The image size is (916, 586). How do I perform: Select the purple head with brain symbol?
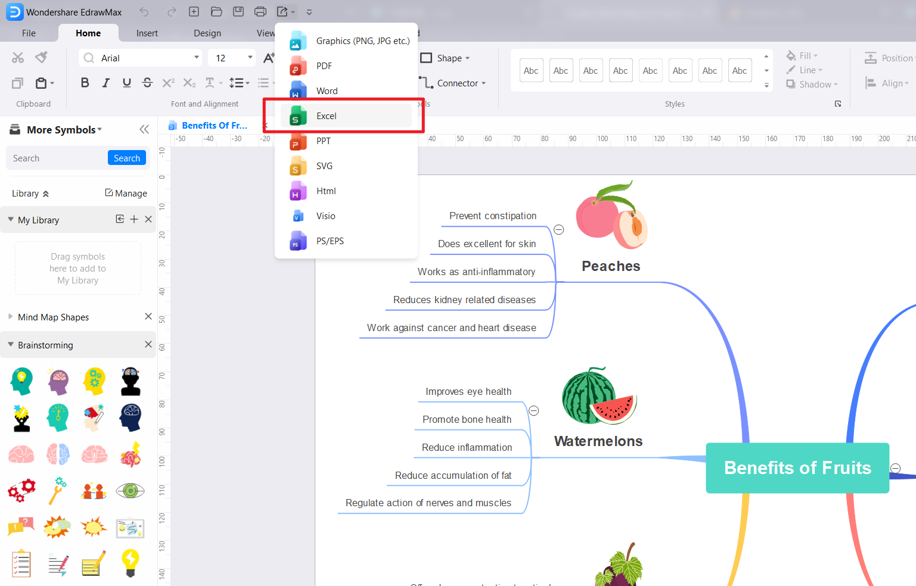pyautogui.click(x=58, y=381)
